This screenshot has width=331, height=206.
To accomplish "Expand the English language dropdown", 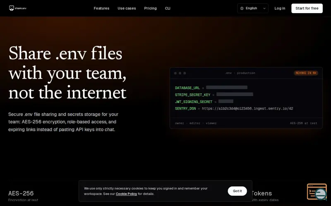I will coord(253,8).
